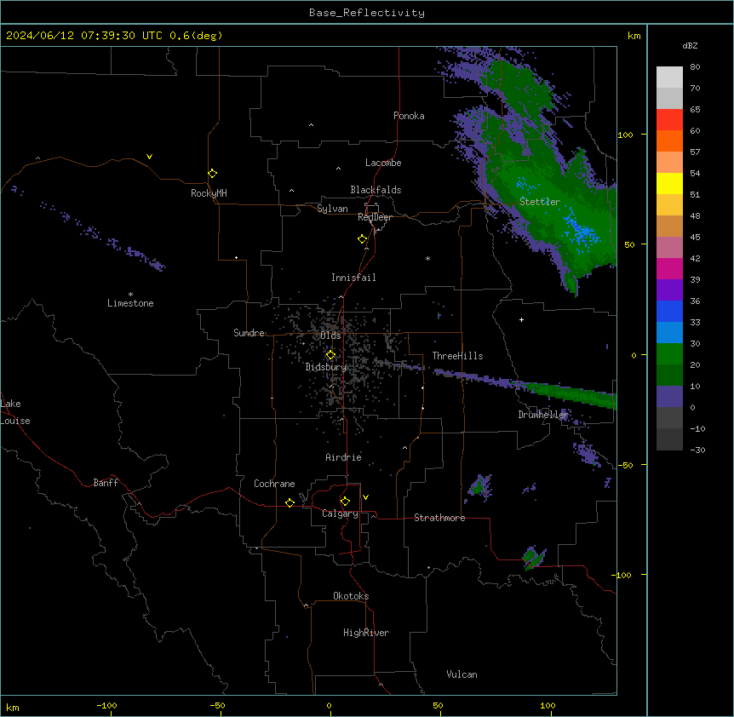Click the timestamp 2024/06/12 07:39:30 UTC

[84, 36]
